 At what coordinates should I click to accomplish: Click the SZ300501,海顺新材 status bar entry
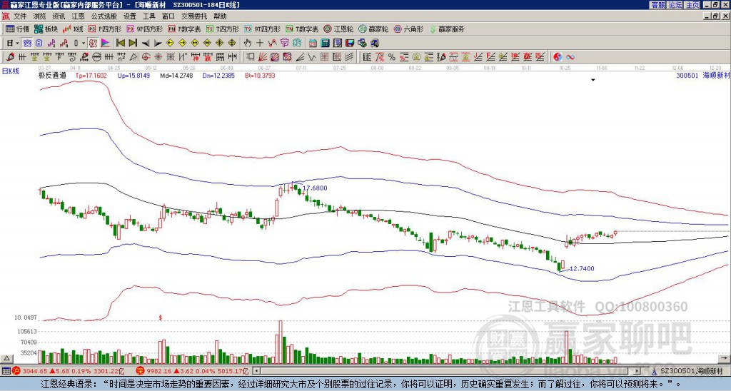tap(690, 371)
